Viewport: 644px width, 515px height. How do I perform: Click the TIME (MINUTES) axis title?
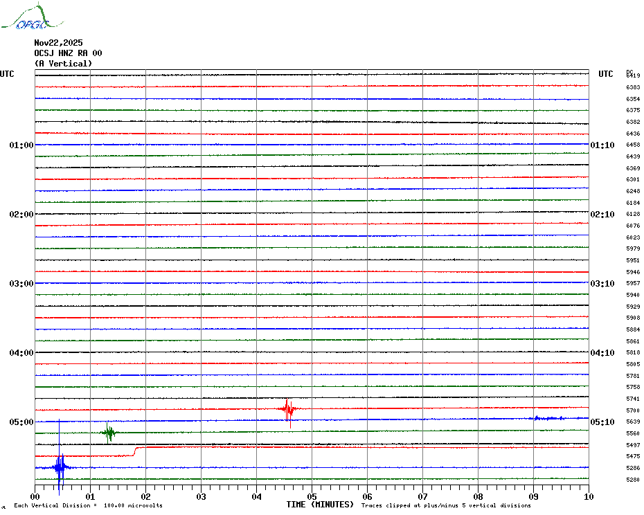point(320,505)
